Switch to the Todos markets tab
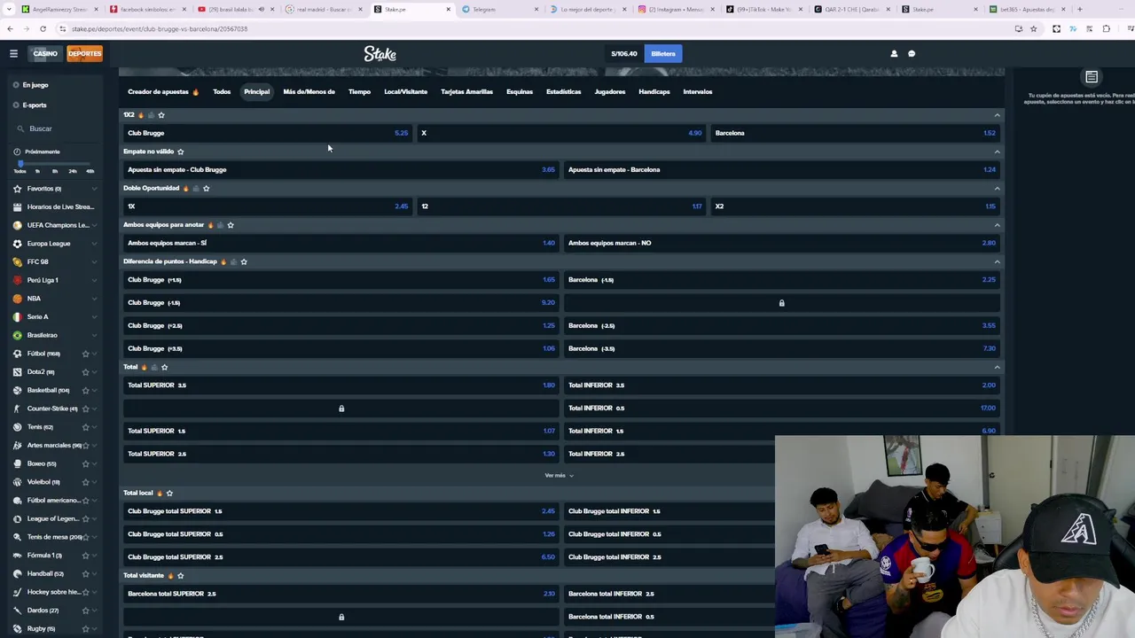1135x638 pixels. (222, 91)
